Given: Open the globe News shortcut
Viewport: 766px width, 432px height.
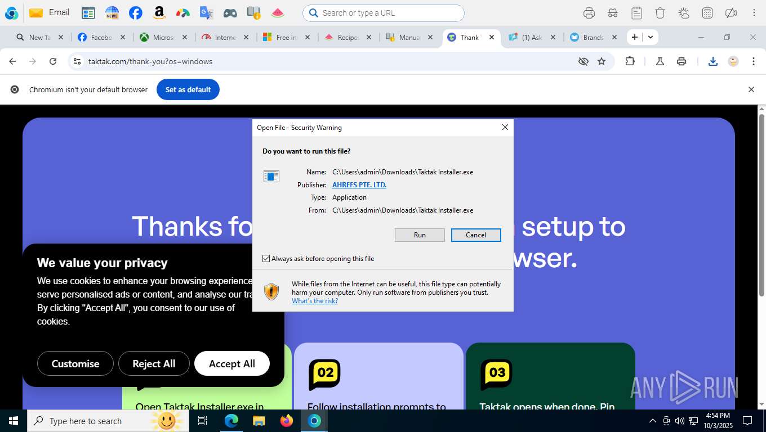Looking at the screenshot, I should click(x=112, y=13).
